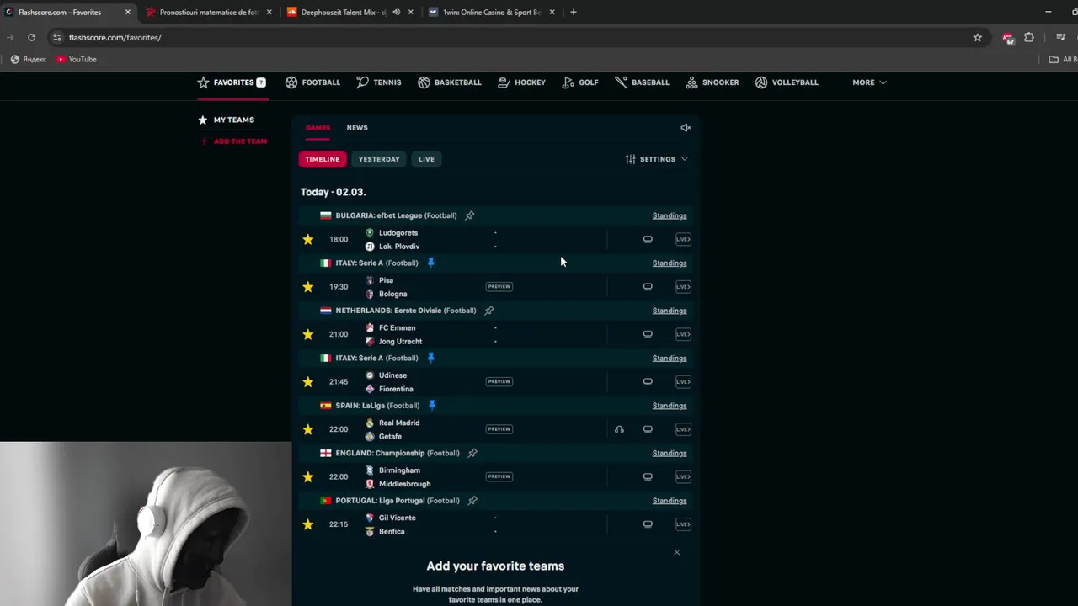Viewport: 1078px width, 606px height.
Task: Switch to the News tab
Action: coord(357,128)
